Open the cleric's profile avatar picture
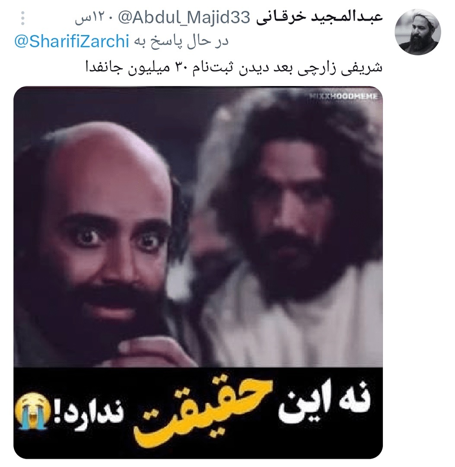 (x=417, y=32)
